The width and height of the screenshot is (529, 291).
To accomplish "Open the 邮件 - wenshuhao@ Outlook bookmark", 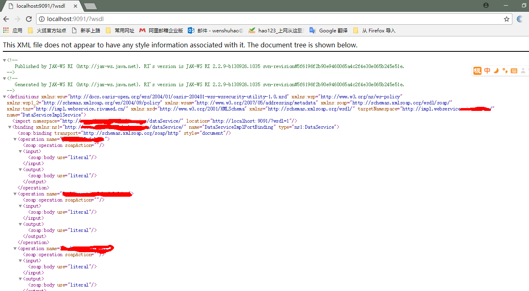I will tap(215, 30).
